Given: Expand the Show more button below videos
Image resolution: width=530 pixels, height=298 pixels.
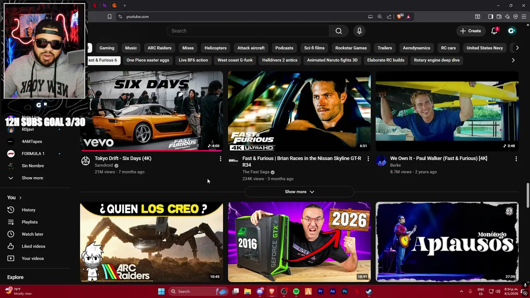Looking at the screenshot, I should 299,192.
